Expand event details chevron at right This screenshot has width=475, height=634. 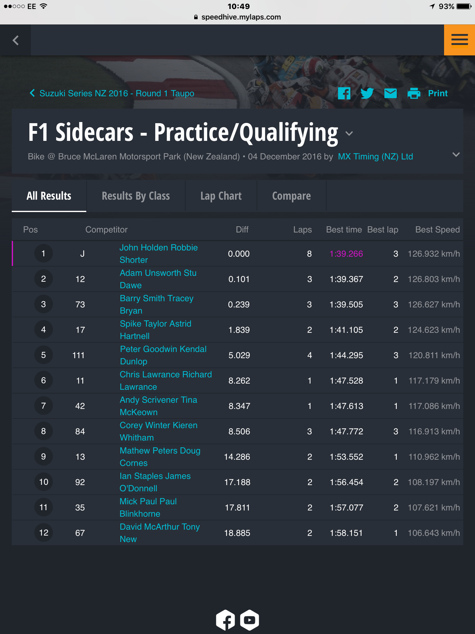pos(456,154)
